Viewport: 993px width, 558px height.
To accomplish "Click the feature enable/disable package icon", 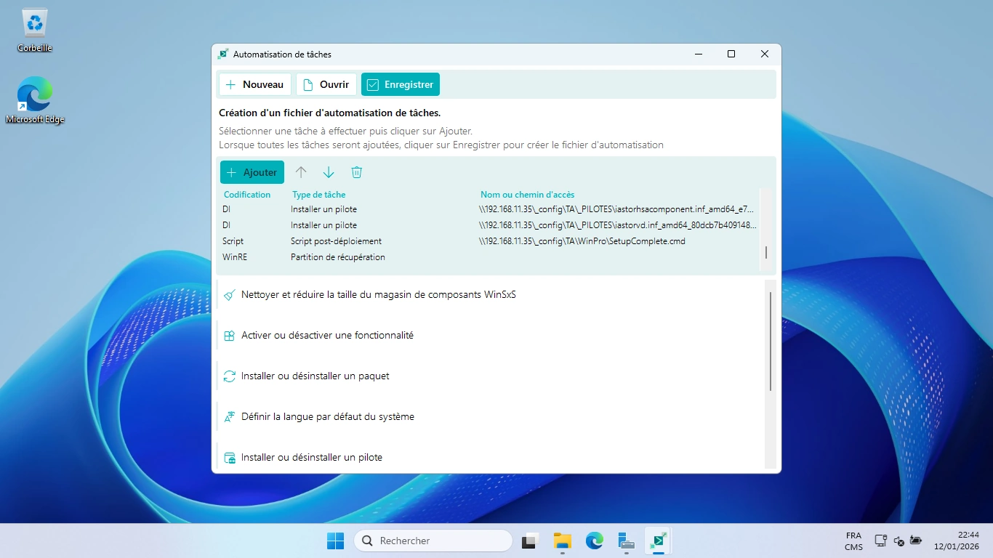I will pyautogui.click(x=230, y=336).
